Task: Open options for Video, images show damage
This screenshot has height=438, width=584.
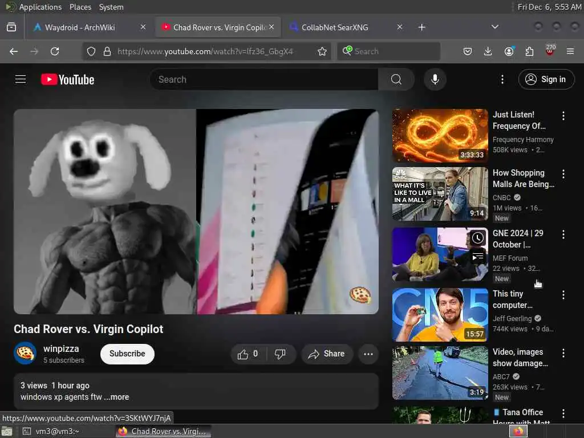Action: [x=563, y=353]
